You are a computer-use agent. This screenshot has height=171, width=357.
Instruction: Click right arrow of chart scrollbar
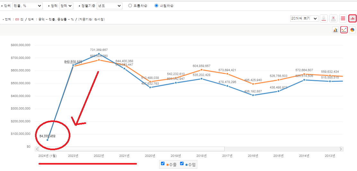pos(341,149)
